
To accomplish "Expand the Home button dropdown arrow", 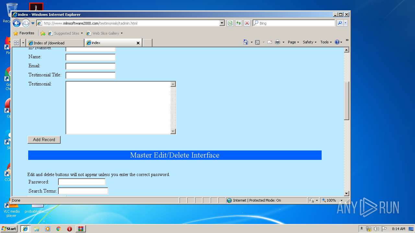I will click(x=252, y=42).
